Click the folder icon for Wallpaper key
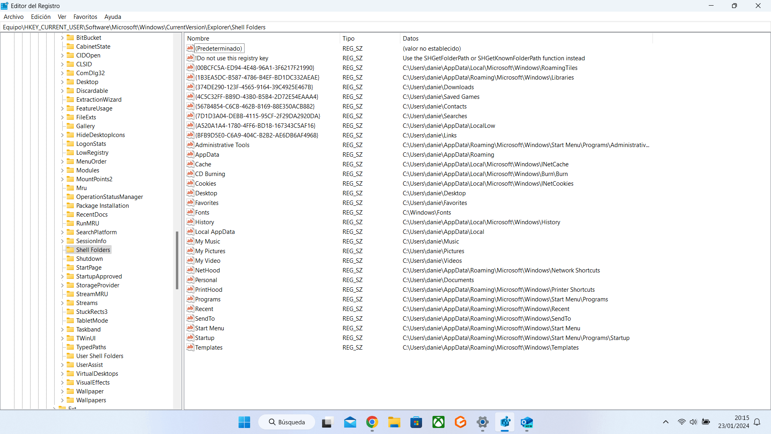Viewport: 771px width, 434px height. point(70,391)
